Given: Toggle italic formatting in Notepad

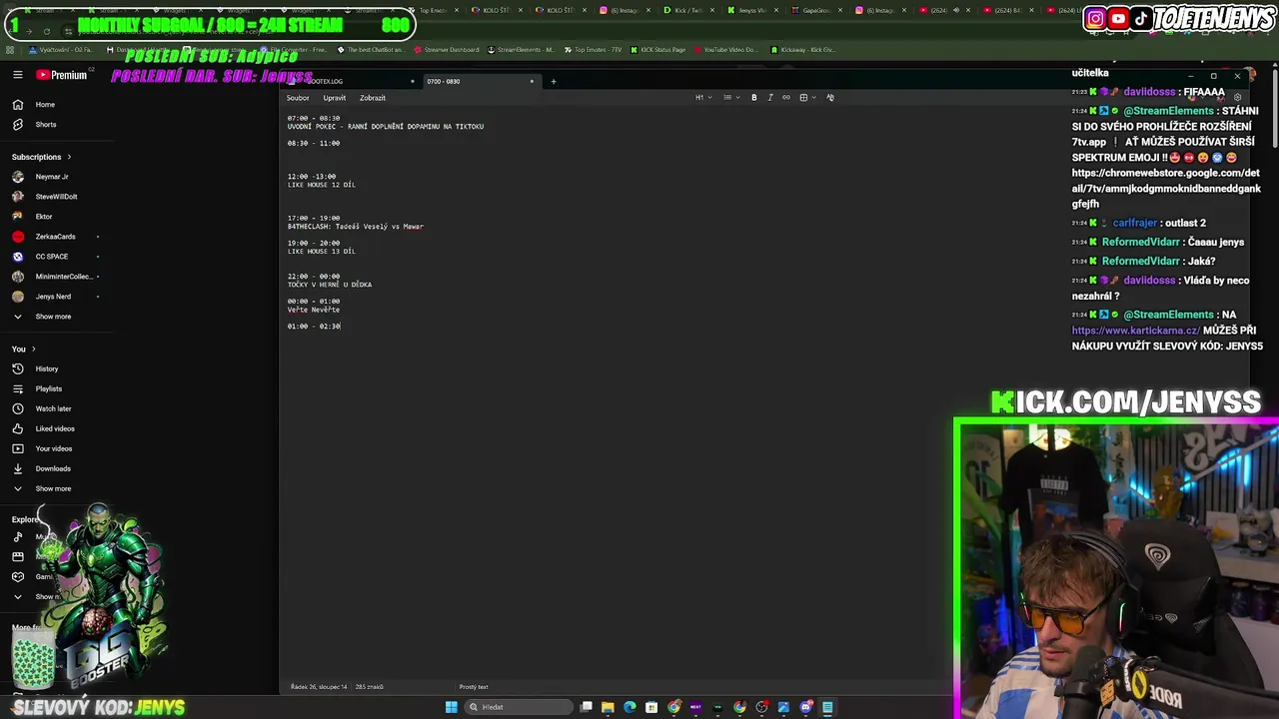Looking at the screenshot, I should (770, 98).
